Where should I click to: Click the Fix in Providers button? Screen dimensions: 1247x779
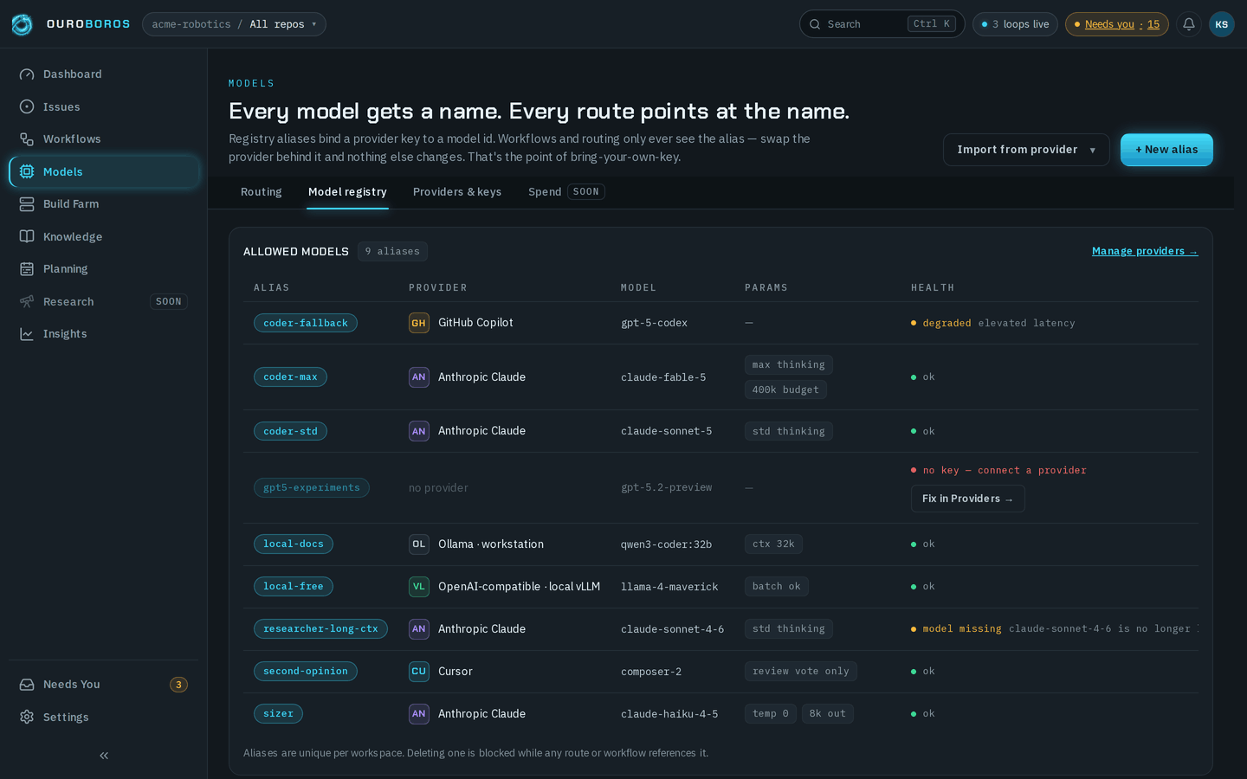click(967, 499)
